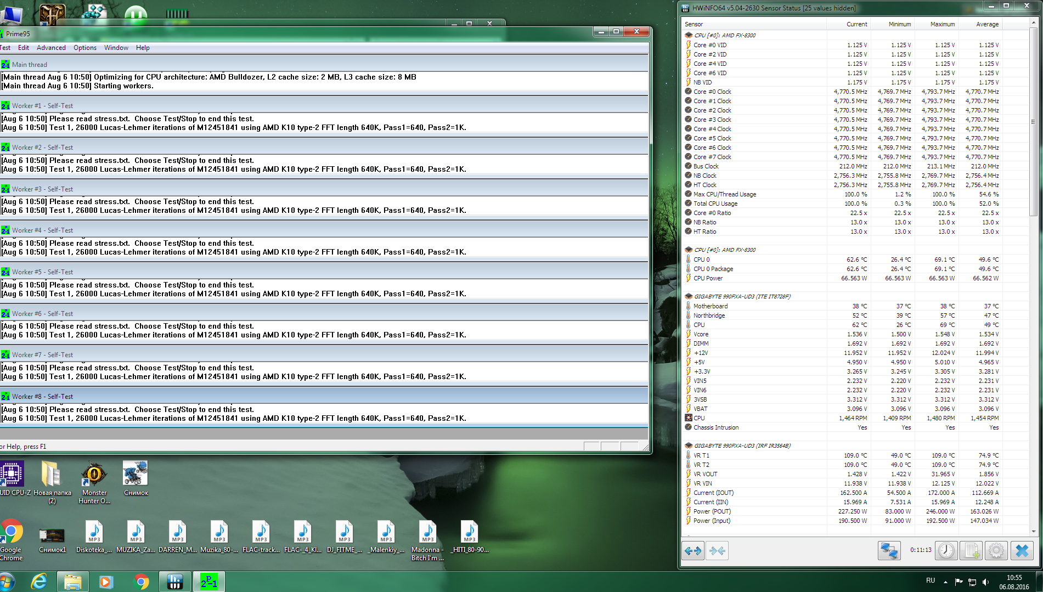The height and width of the screenshot is (592, 1043).
Task: Select the Chassis Intrusion sensor row
Action: 842,427
